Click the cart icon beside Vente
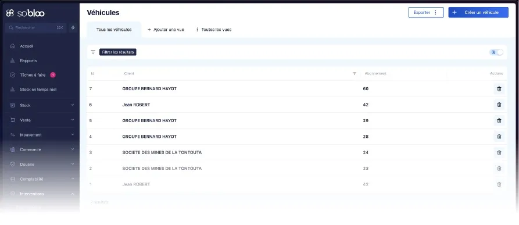This screenshot has height=225, width=519. pyautogui.click(x=13, y=120)
